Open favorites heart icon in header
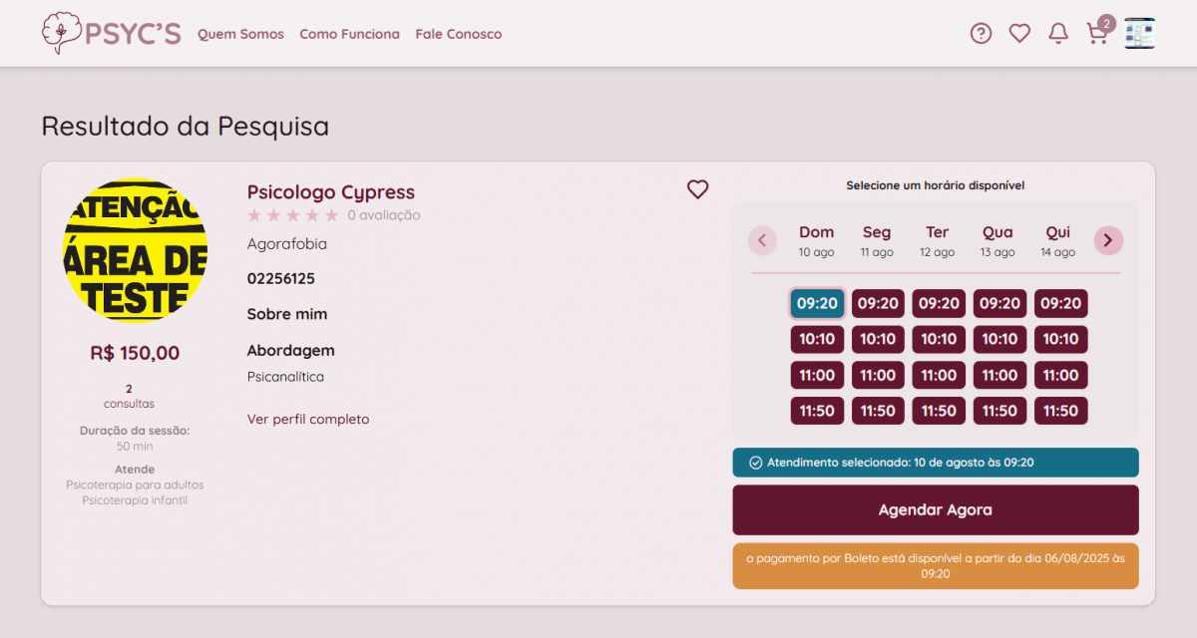The image size is (1197, 638). point(1019,34)
